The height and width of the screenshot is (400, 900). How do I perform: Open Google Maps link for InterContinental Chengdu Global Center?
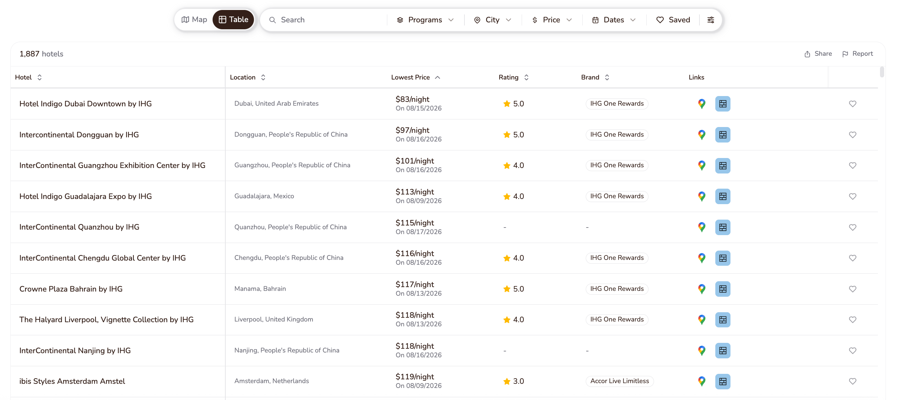pyautogui.click(x=702, y=258)
